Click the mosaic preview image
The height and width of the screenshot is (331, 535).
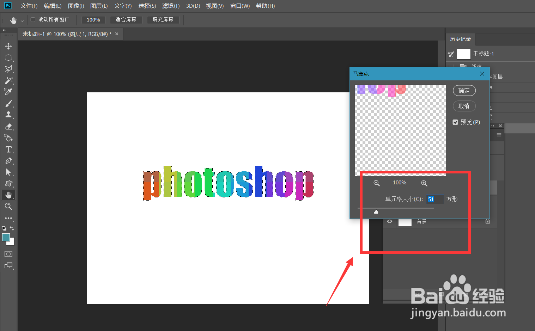(x=400, y=130)
